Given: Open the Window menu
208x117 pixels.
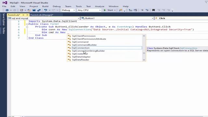Looking at the screenshot, I should click(113, 6).
